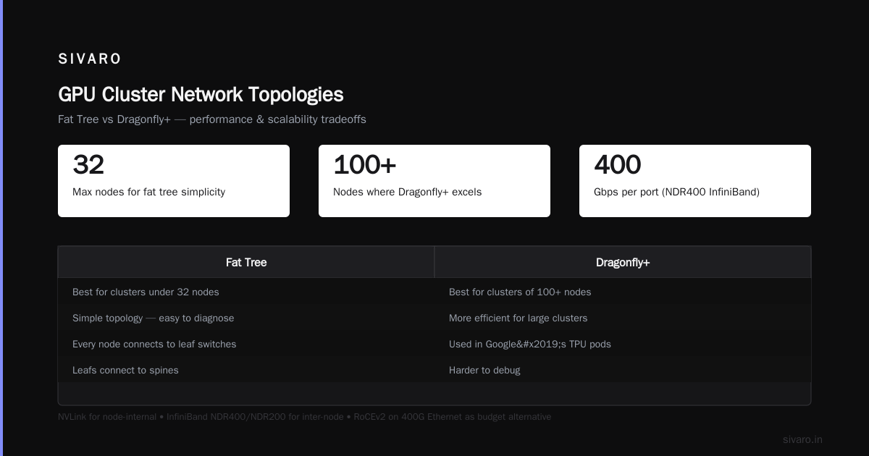
Task: Select 'Best for clusters under 32 nodes' cell
Action: (x=246, y=292)
